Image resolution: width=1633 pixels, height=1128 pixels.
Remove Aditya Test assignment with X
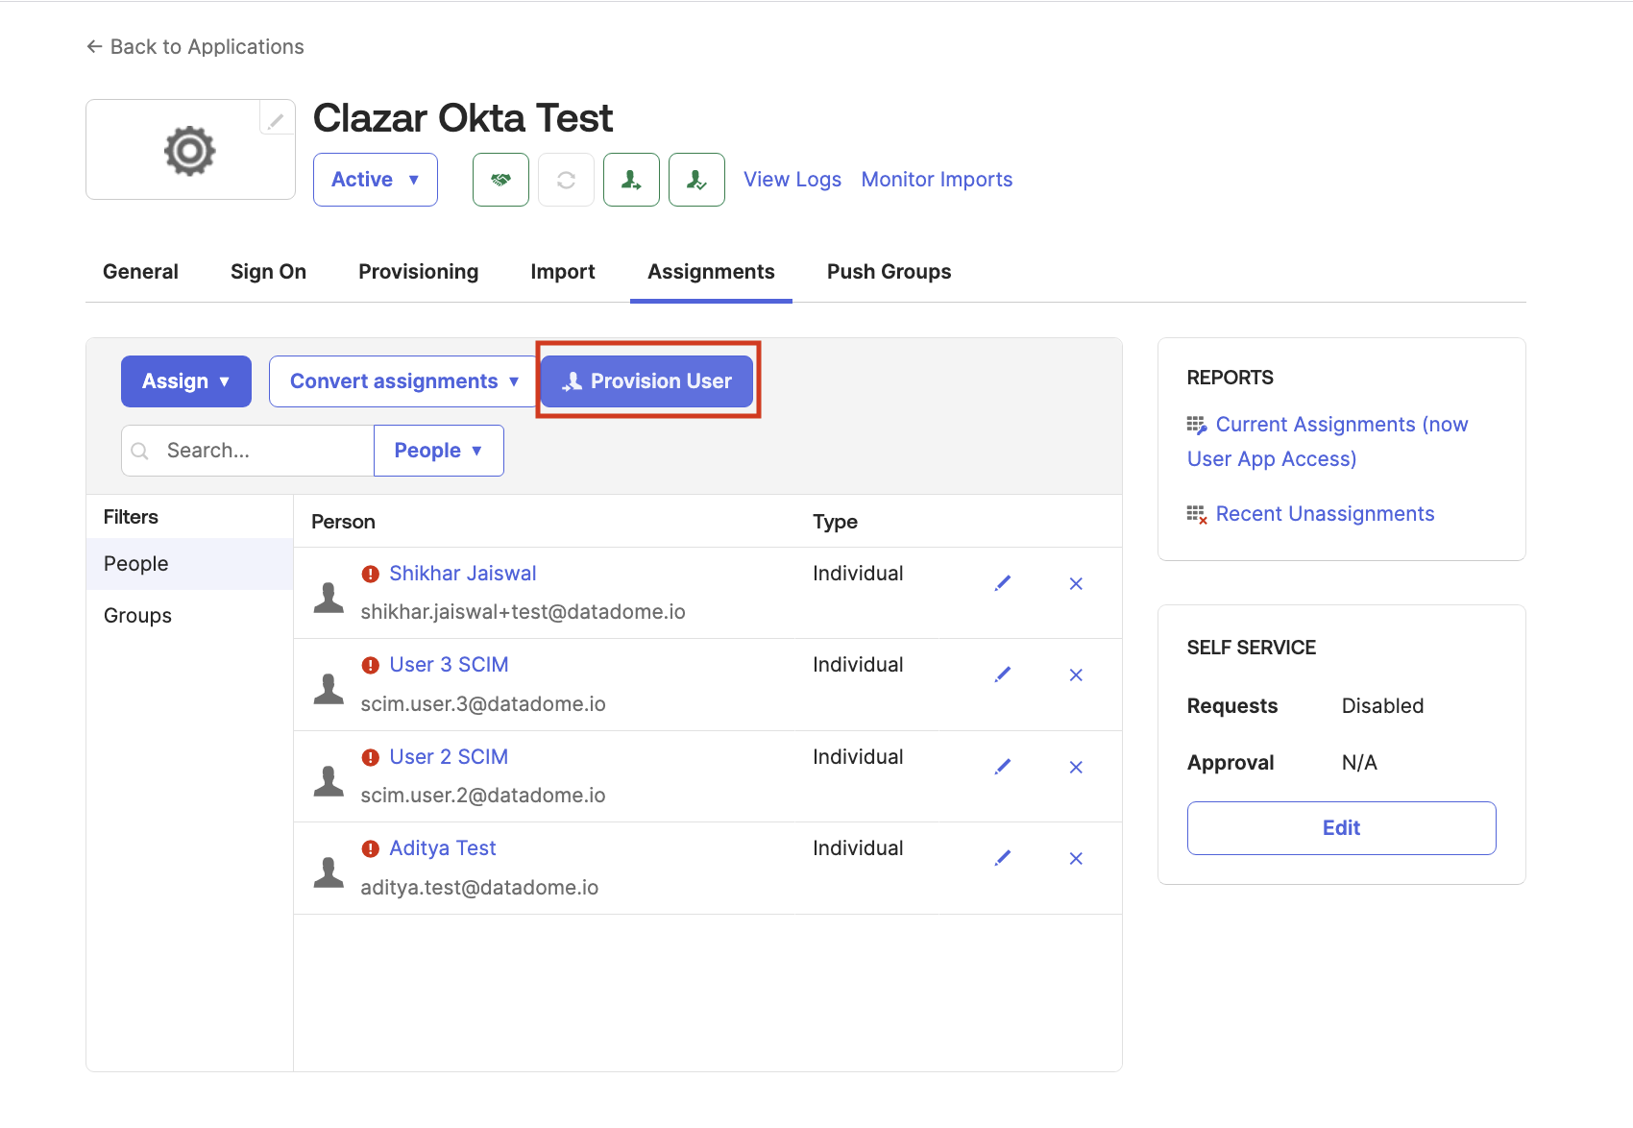1076,858
